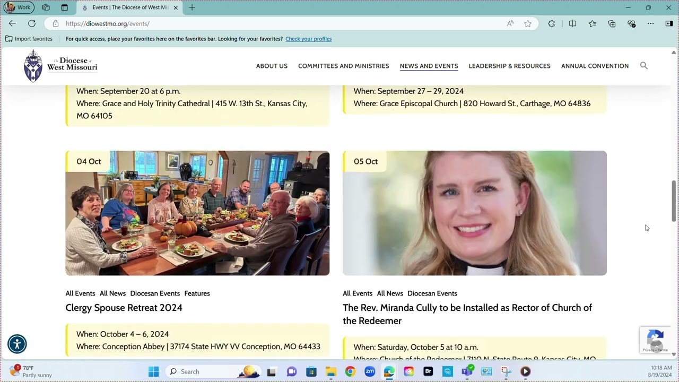This screenshot has width=679, height=382.
Task: Click Diocesan Events under Clergy Spouse Retreat
Action: coord(155,293)
